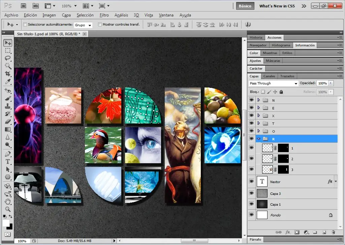Image resolution: width=345 pixels, height=245 pixels.
Task: Switch to the Canales tab
Action: tap(269, 76)
